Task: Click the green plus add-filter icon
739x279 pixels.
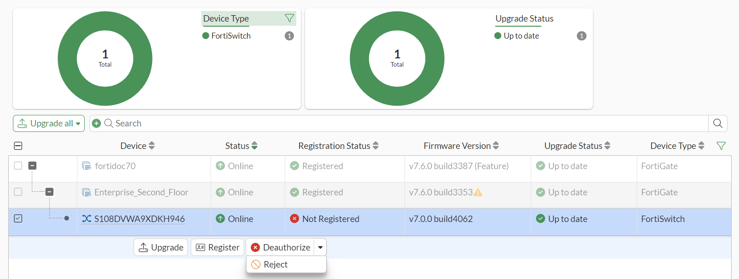Action: tap(96, 123)
